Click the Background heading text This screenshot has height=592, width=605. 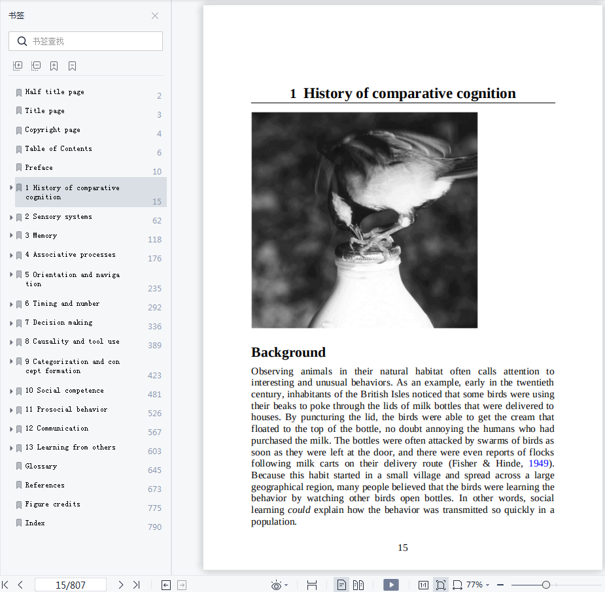point(288,352)
